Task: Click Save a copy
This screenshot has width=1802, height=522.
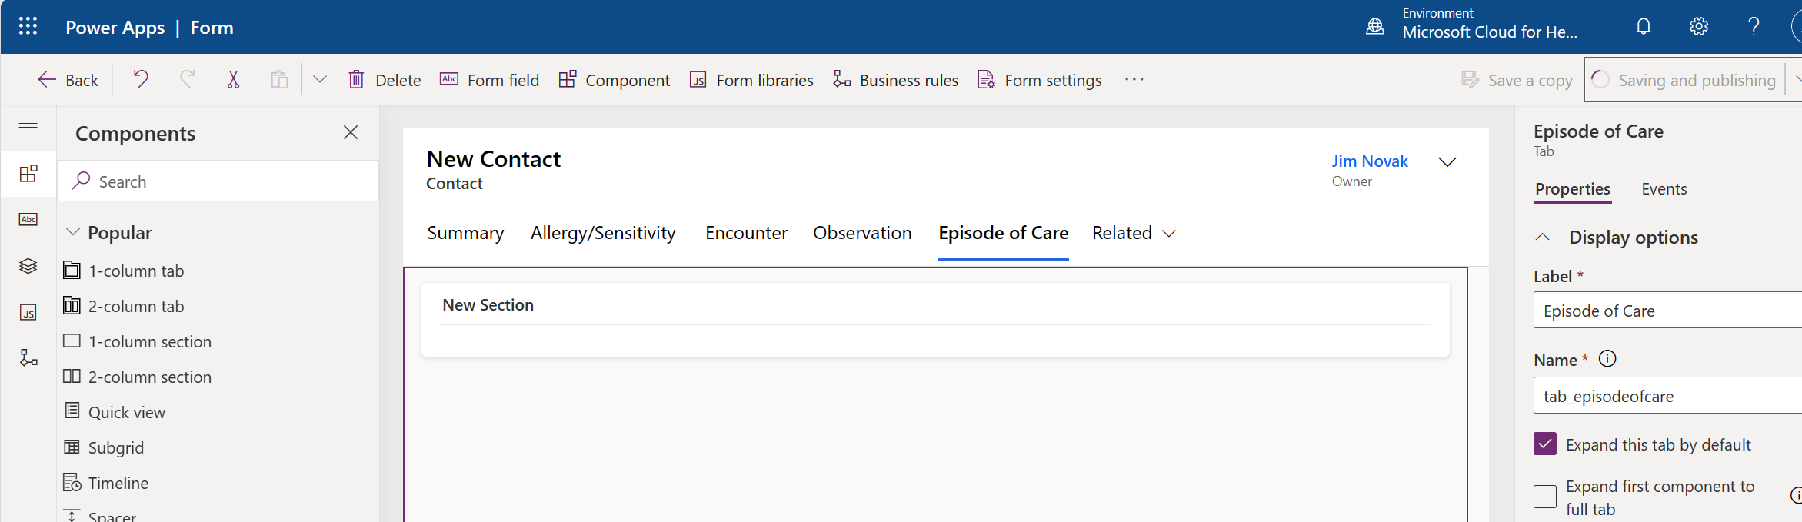Action: (1517, 80)
